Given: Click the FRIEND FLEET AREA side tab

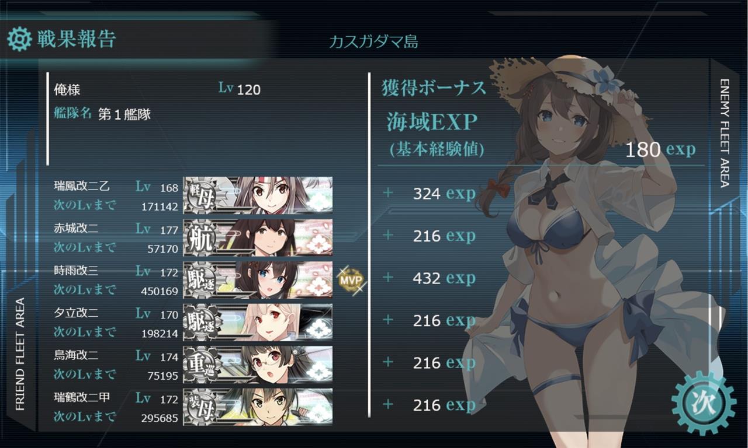Looking at the screenshot, I should (x=20, y=354).
